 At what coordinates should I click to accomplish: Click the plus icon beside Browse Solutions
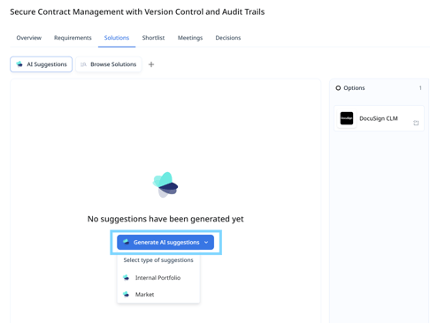[151, 64]
